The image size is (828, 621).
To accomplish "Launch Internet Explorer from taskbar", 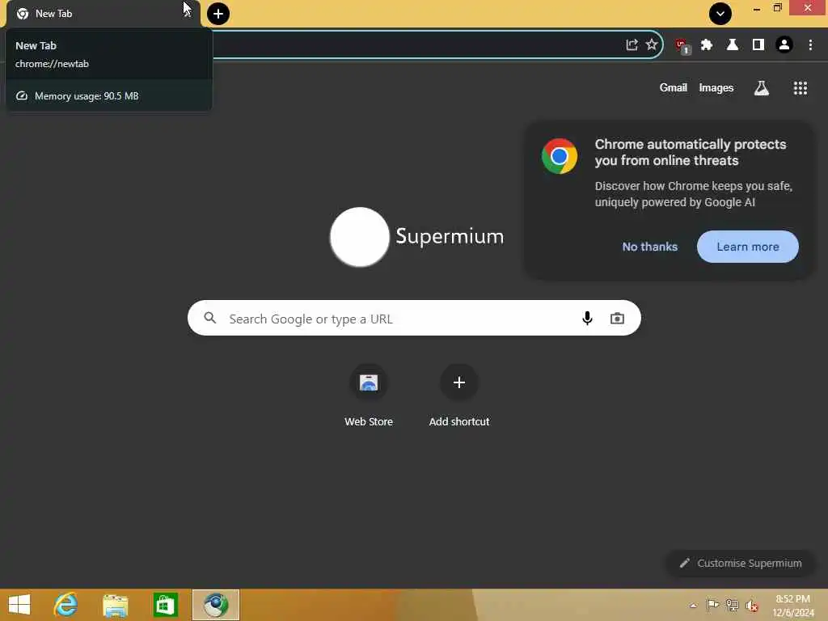I will click(x=66, y=605).
